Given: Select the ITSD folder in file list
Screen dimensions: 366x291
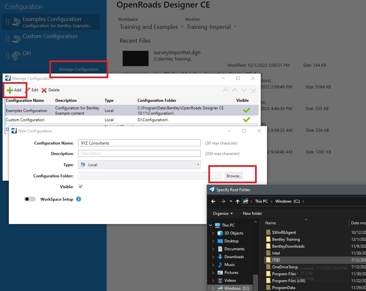Looking at the screenshot, I should tap(276, 260).
